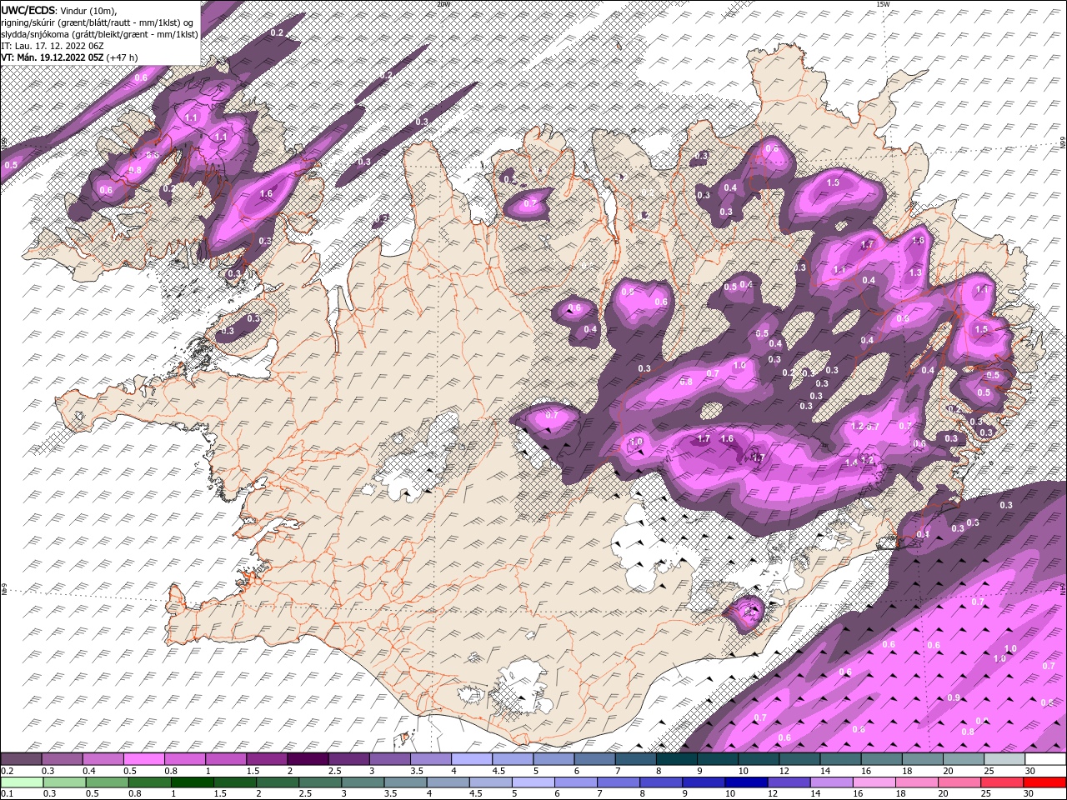Select snow legend swatch labeled 16

pyautogui.click(x=882, y=759)
